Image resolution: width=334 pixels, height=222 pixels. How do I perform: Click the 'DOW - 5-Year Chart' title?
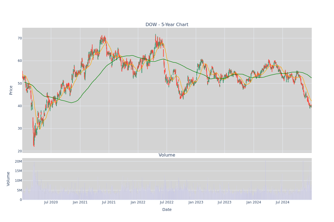pyautogui.click(x=167, y=25)
